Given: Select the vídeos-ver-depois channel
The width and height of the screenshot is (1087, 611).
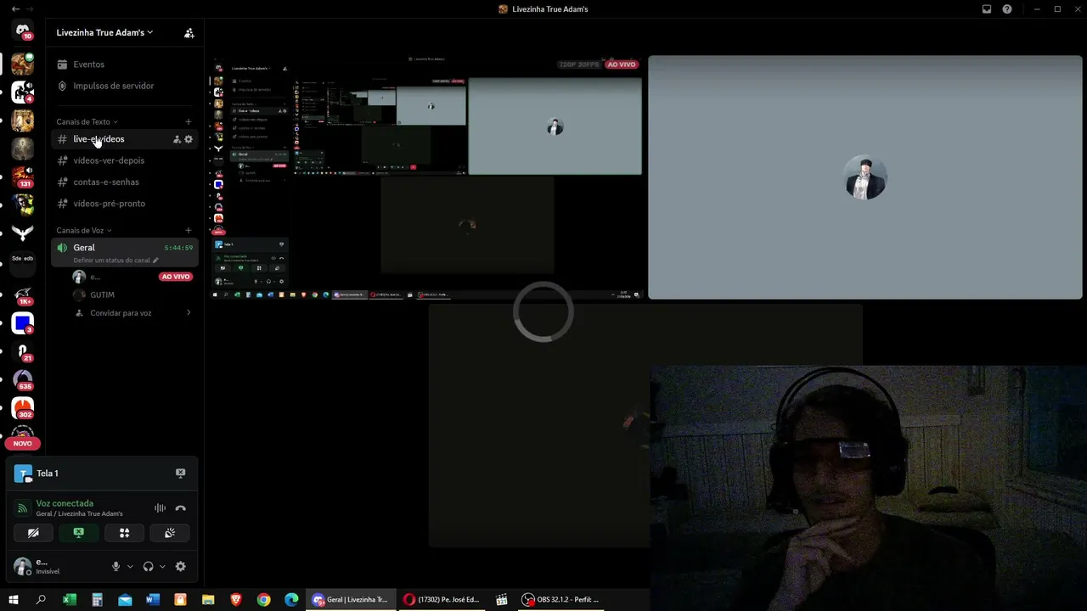Looking at the screenshot, I should pos(124,160).
